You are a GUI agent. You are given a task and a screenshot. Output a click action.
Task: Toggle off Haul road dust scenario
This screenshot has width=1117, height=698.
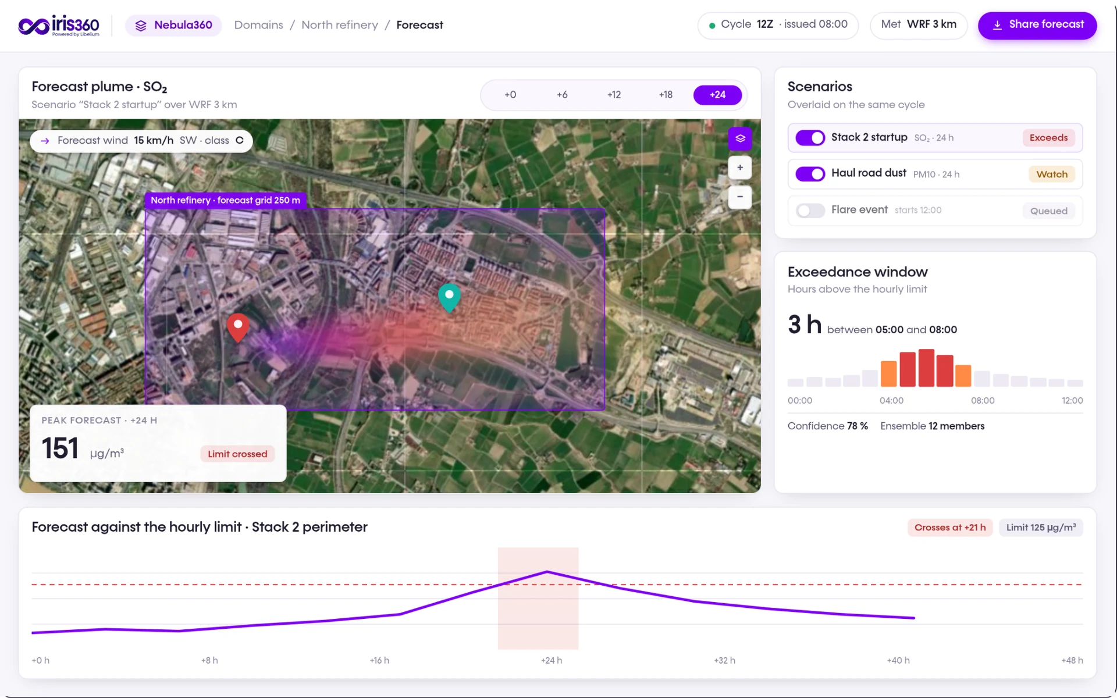[810, 174]
